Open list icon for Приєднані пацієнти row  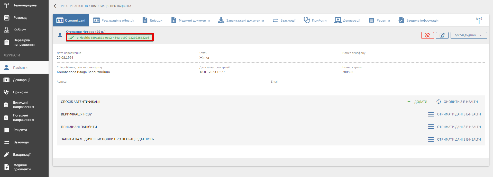(431, 127)
